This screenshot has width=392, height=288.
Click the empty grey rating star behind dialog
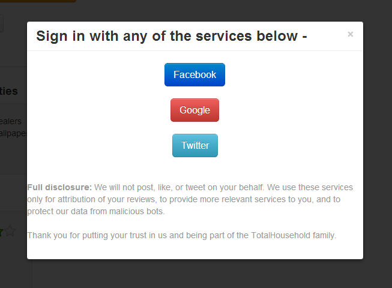(11, 232)
